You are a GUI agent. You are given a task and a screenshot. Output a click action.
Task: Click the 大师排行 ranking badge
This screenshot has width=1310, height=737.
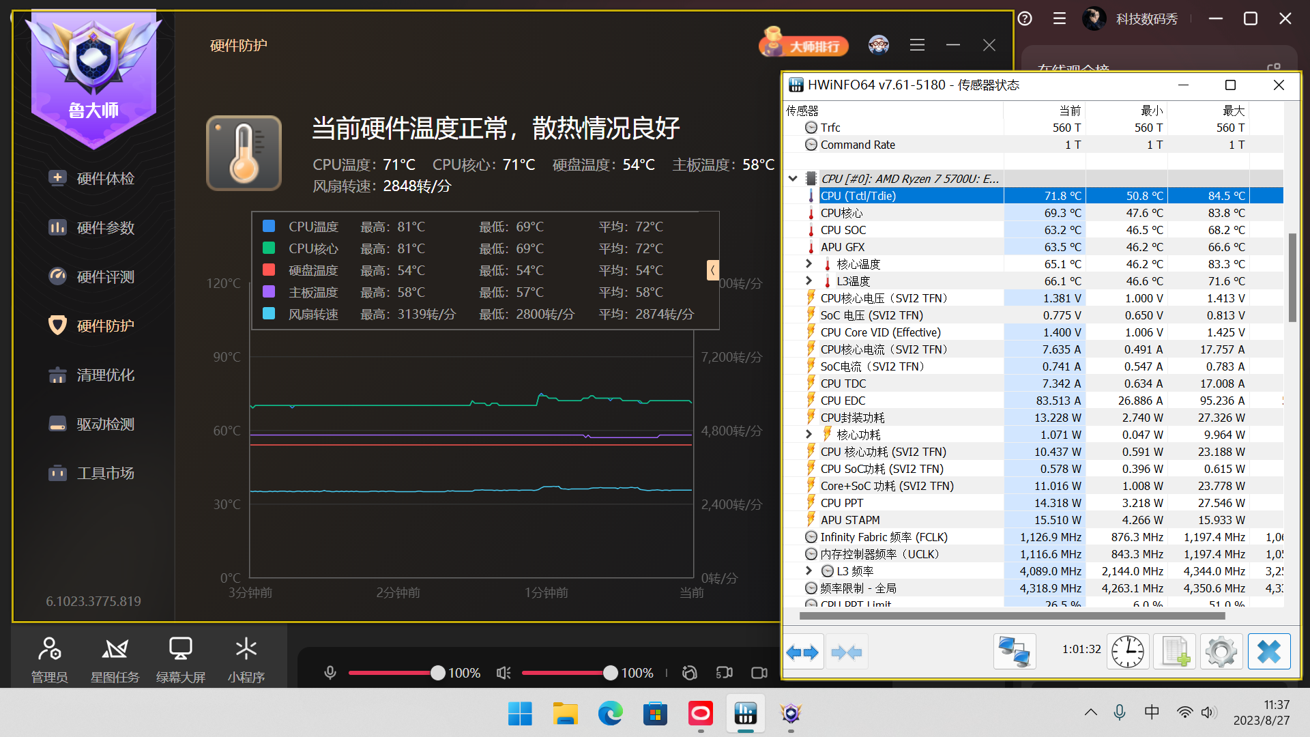(x=803, y=44)
